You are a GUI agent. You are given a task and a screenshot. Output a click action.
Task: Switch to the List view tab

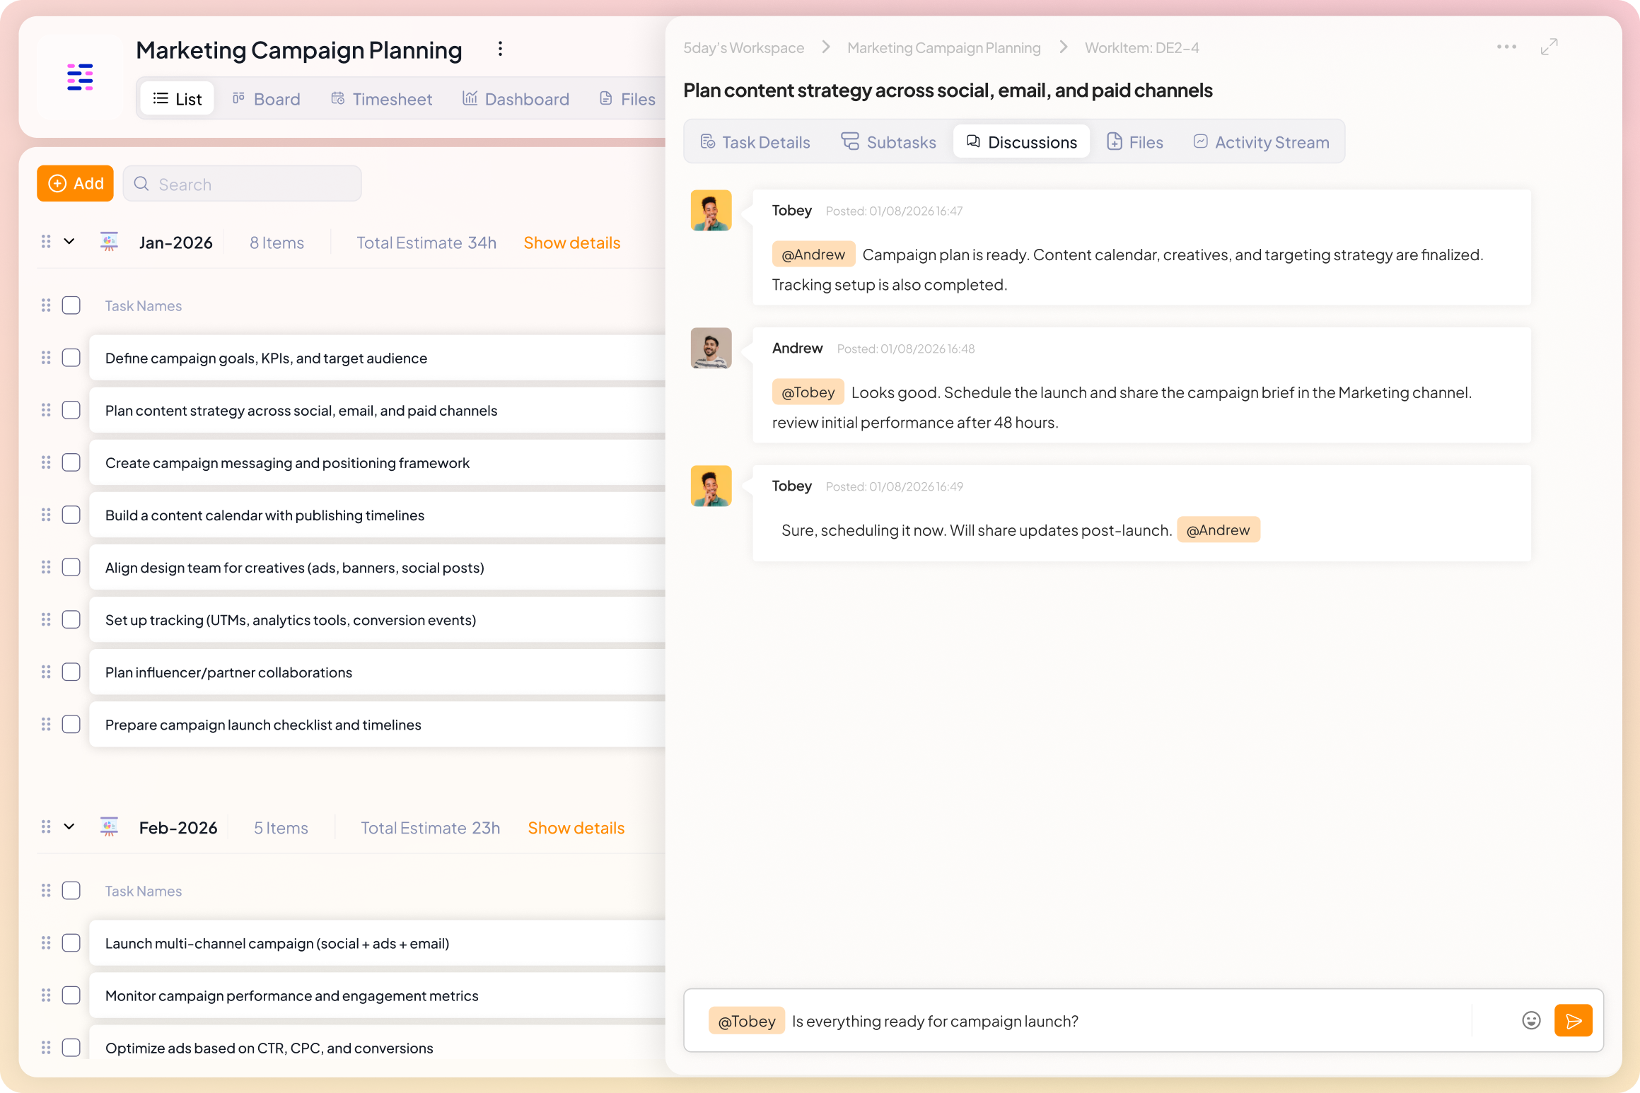pyautogui.click(x=178, y=98)
